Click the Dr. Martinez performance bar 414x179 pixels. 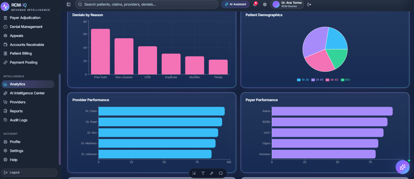click(x=157, y=143)
